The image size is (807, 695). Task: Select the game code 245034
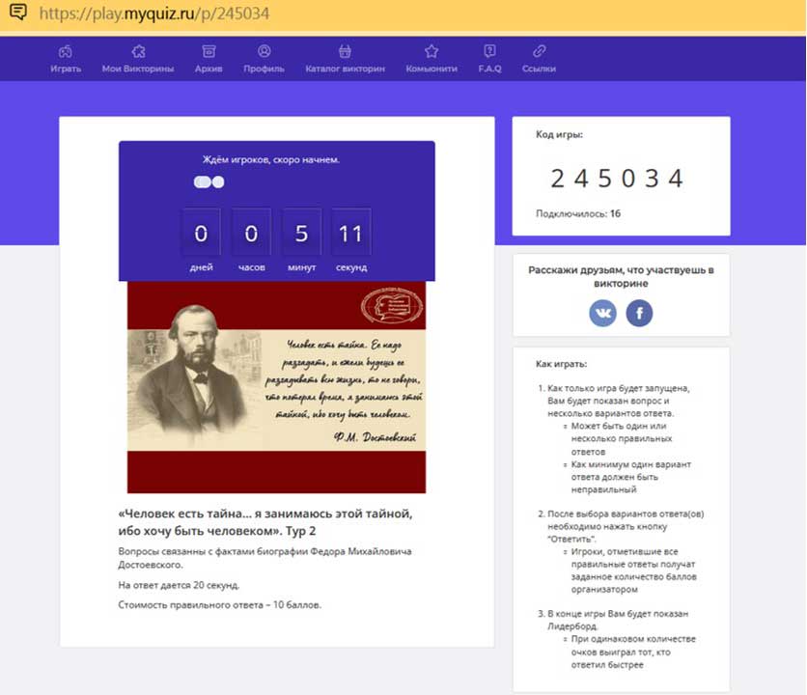click(617, 179)
